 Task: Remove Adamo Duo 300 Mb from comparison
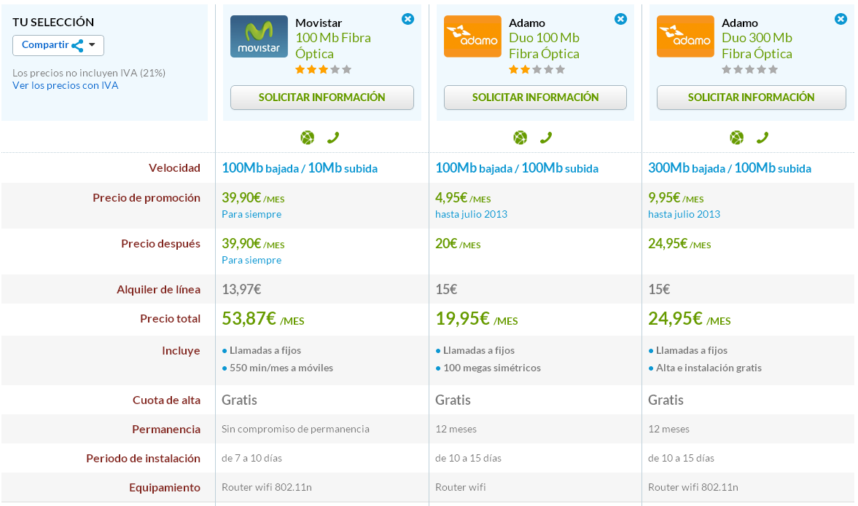click(x=841, y=19)
